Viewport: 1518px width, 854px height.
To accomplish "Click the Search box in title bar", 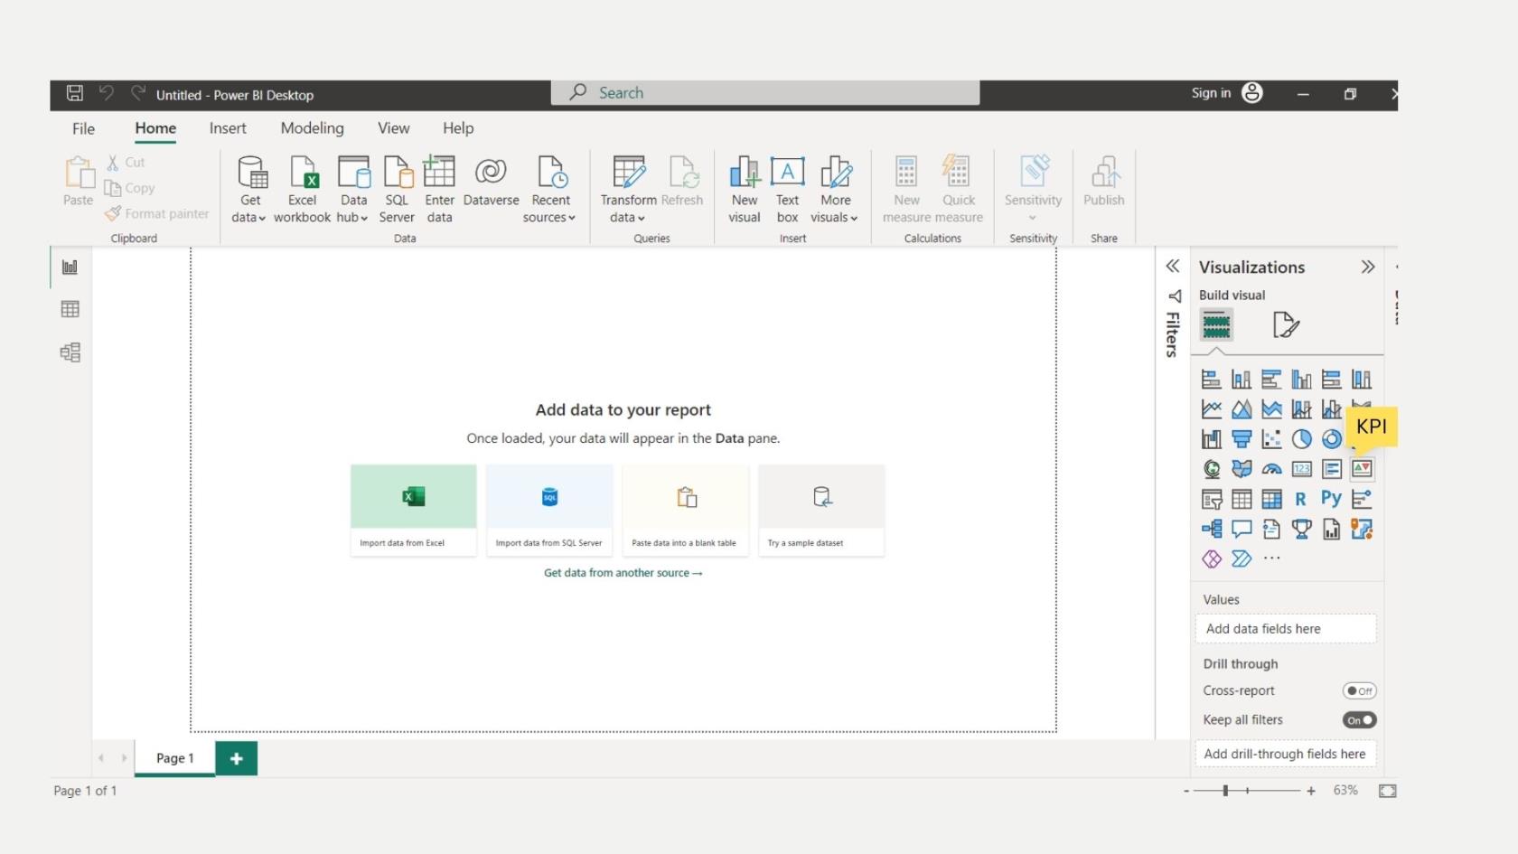I will pos(765,93).
